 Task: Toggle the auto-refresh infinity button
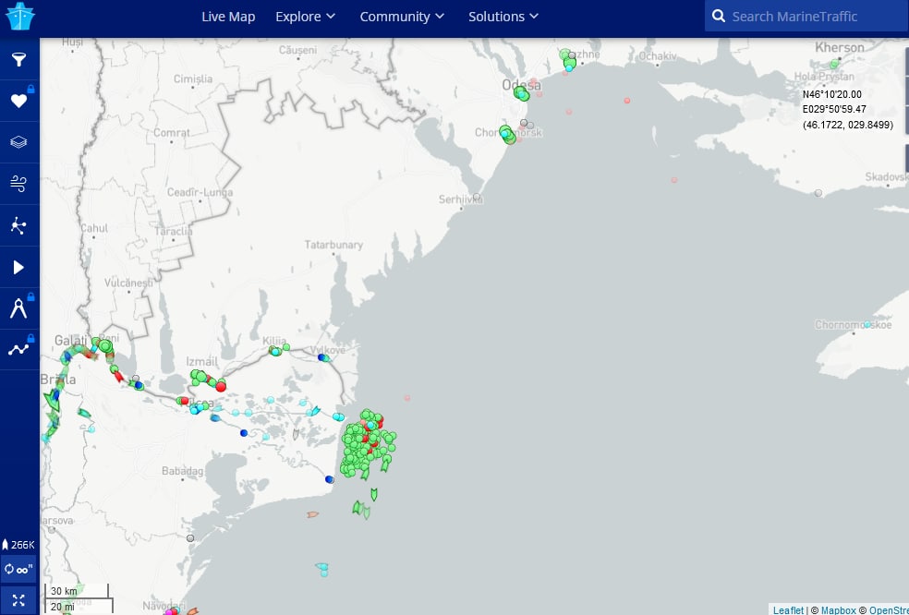pos(18,569)
